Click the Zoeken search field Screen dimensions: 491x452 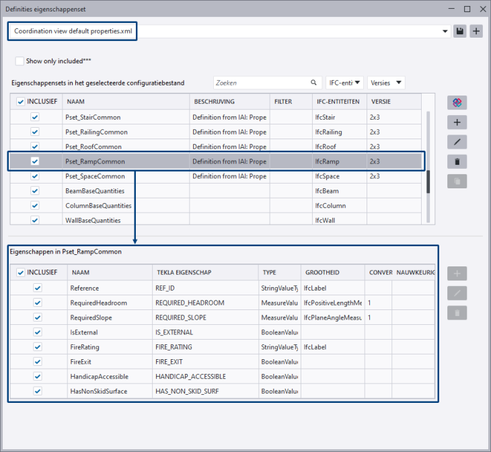[x=262, y=83]
